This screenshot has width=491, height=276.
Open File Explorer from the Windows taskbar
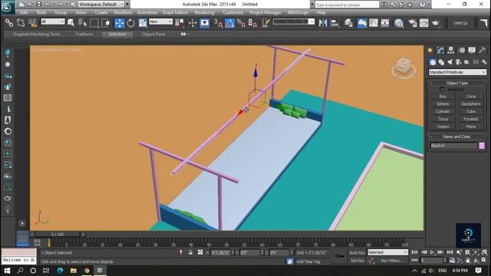point(74,271)
